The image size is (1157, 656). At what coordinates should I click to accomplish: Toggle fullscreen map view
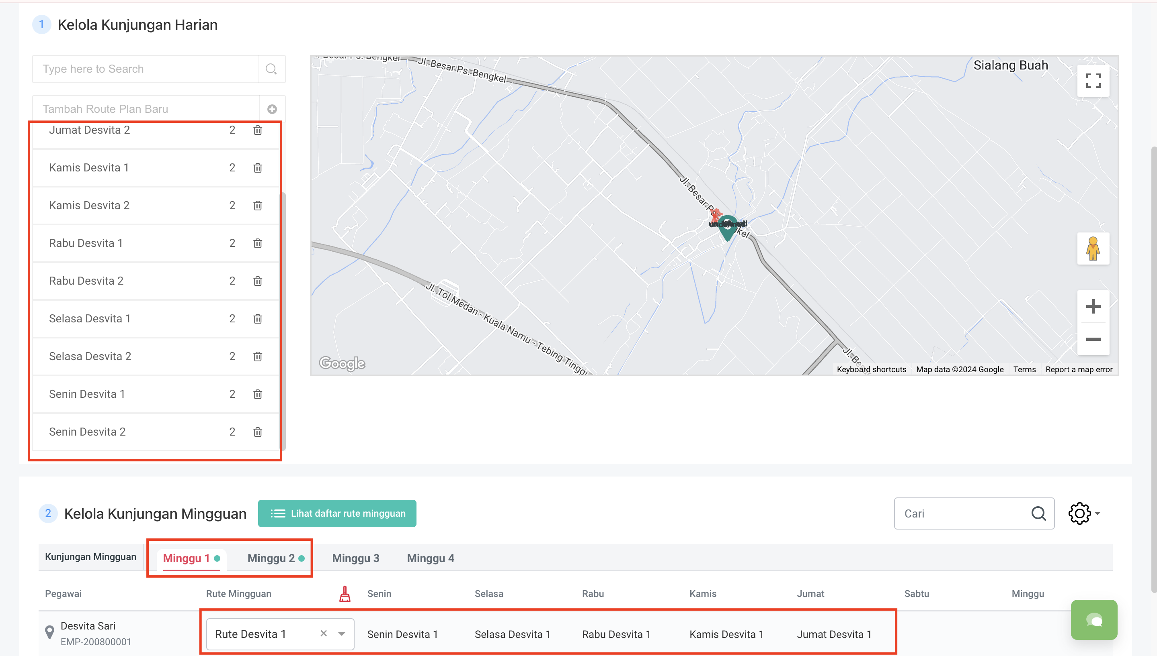(x=1093, y=81)
